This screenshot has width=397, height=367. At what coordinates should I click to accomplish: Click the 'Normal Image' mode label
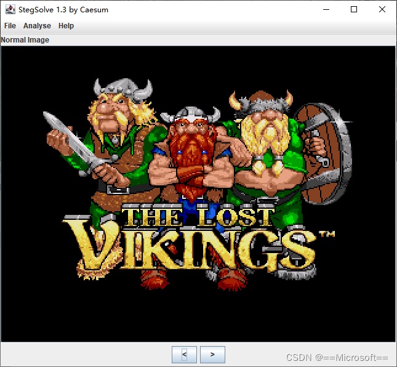25,40
